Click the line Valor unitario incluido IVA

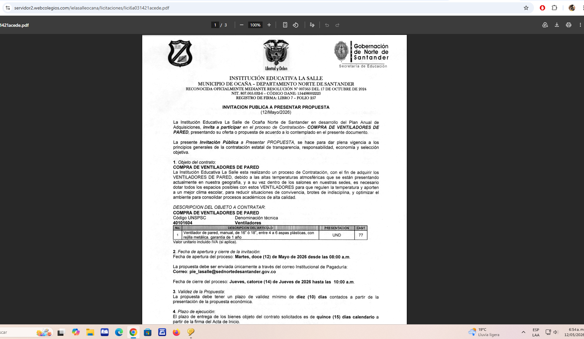(205, 242)
